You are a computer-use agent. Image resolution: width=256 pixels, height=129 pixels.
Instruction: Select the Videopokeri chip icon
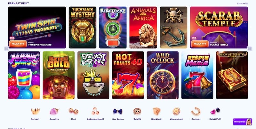coord(176,111)
